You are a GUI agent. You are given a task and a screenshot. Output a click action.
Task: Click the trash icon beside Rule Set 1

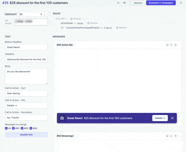tap(71, 19)
